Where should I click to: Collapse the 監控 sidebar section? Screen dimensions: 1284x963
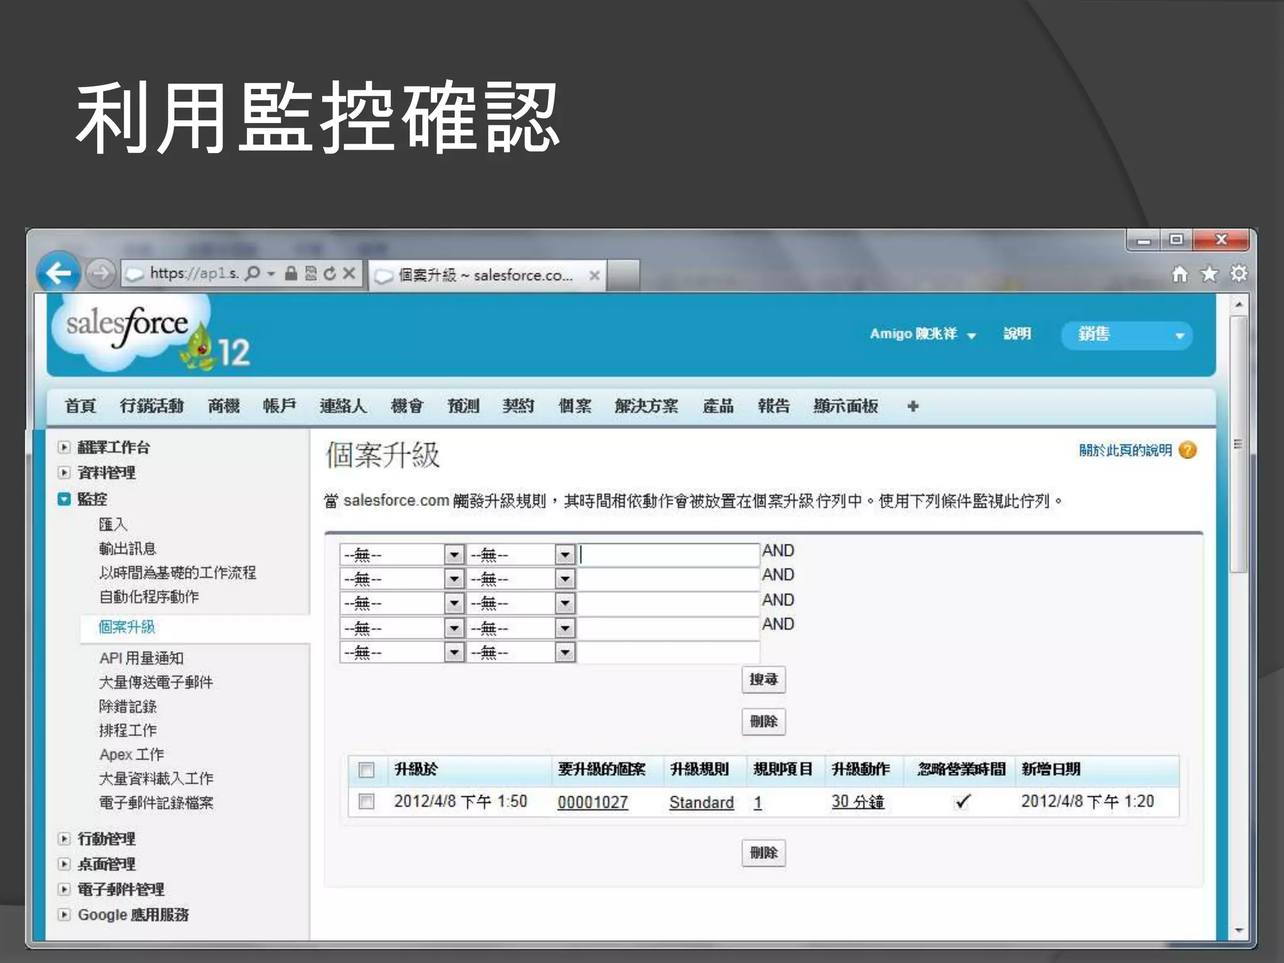point(64,499)
